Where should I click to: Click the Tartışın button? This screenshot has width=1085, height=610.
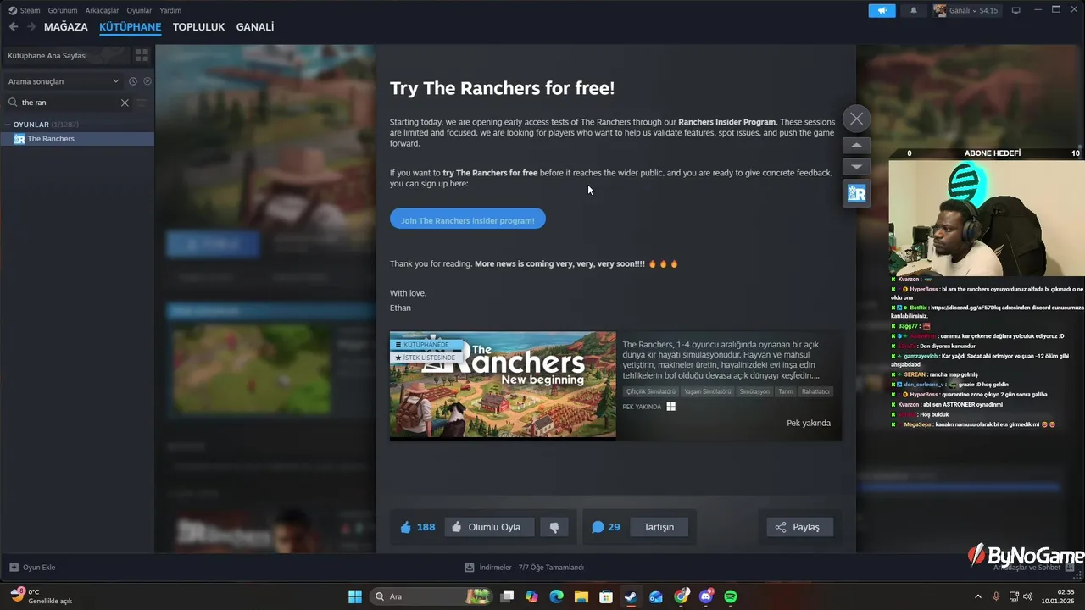[659, 527]
